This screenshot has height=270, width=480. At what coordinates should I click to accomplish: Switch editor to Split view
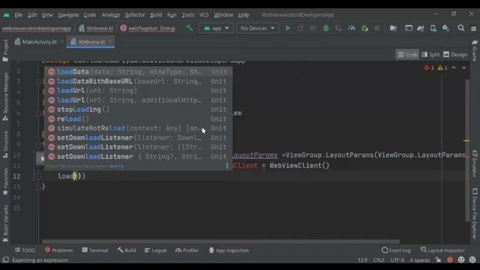[430, 55]
